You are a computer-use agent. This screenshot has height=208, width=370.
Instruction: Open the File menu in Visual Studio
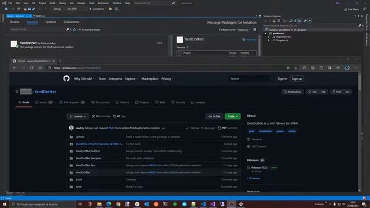[x=10, y=3]
